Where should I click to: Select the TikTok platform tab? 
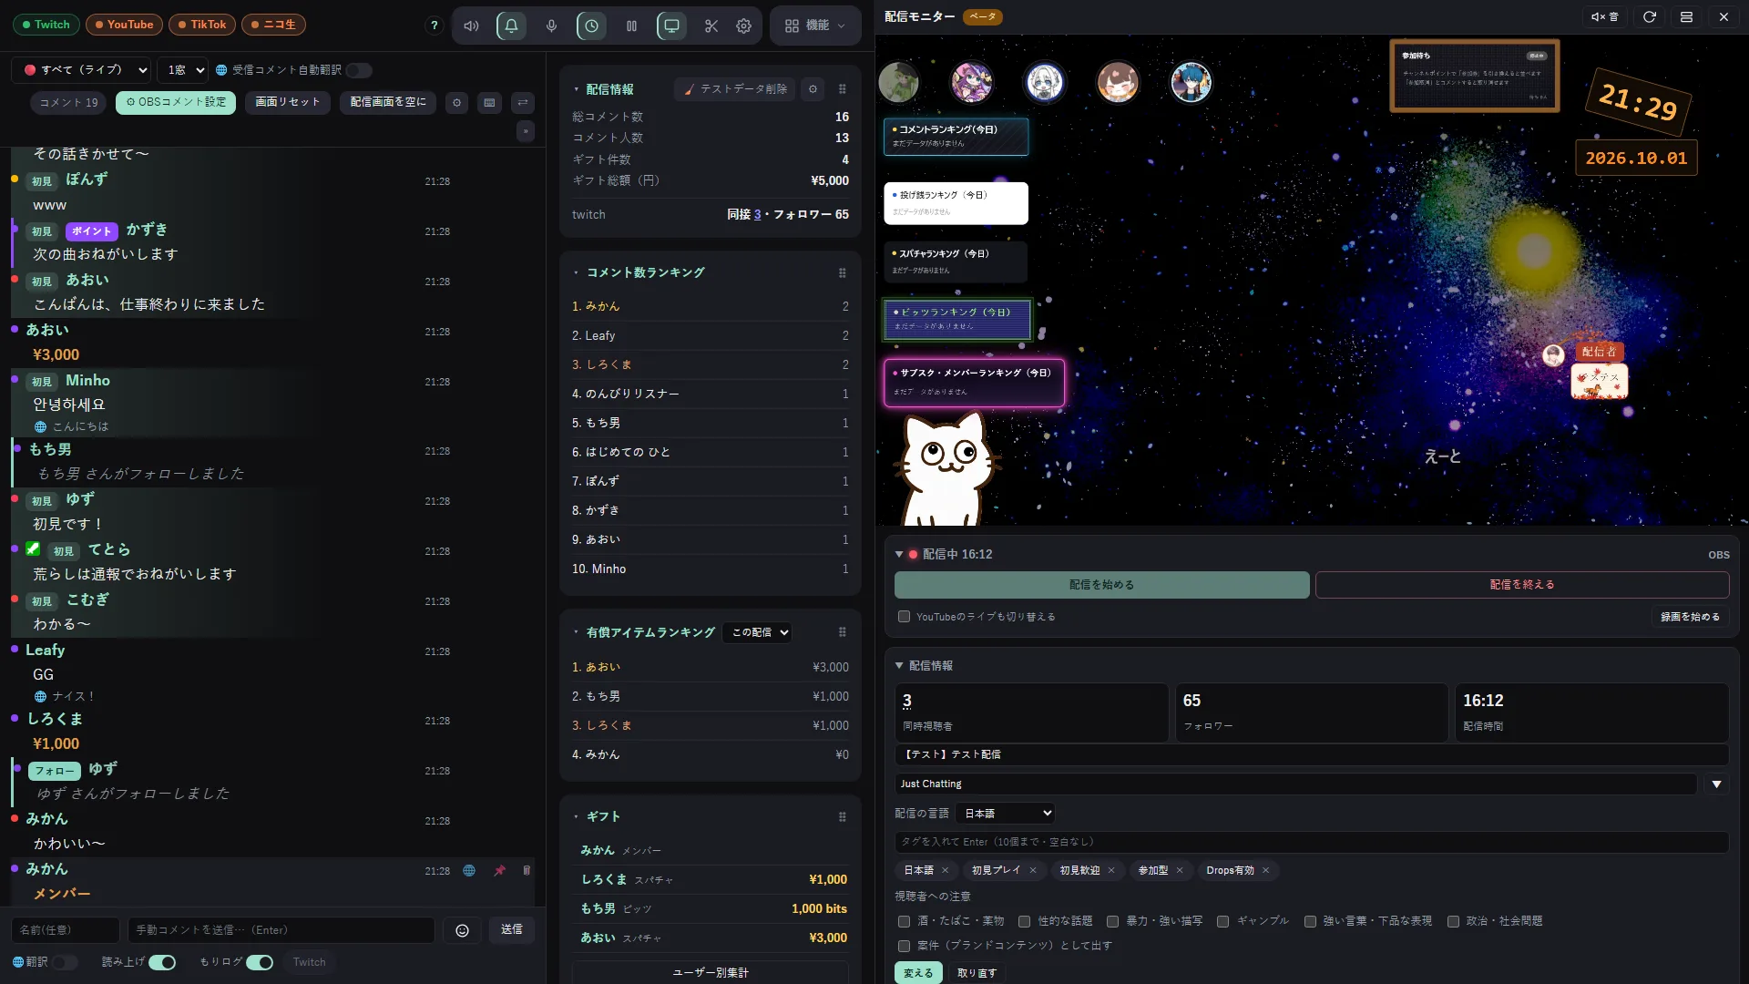202,25
